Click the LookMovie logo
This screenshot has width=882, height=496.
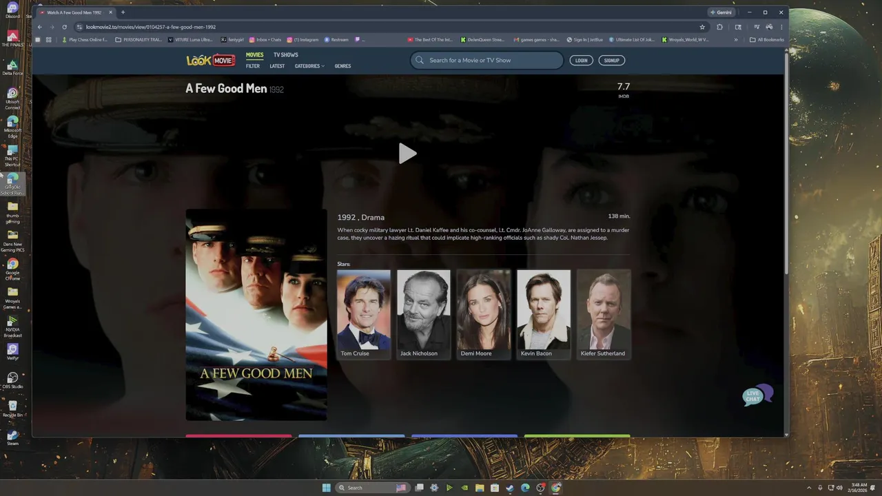211,61
